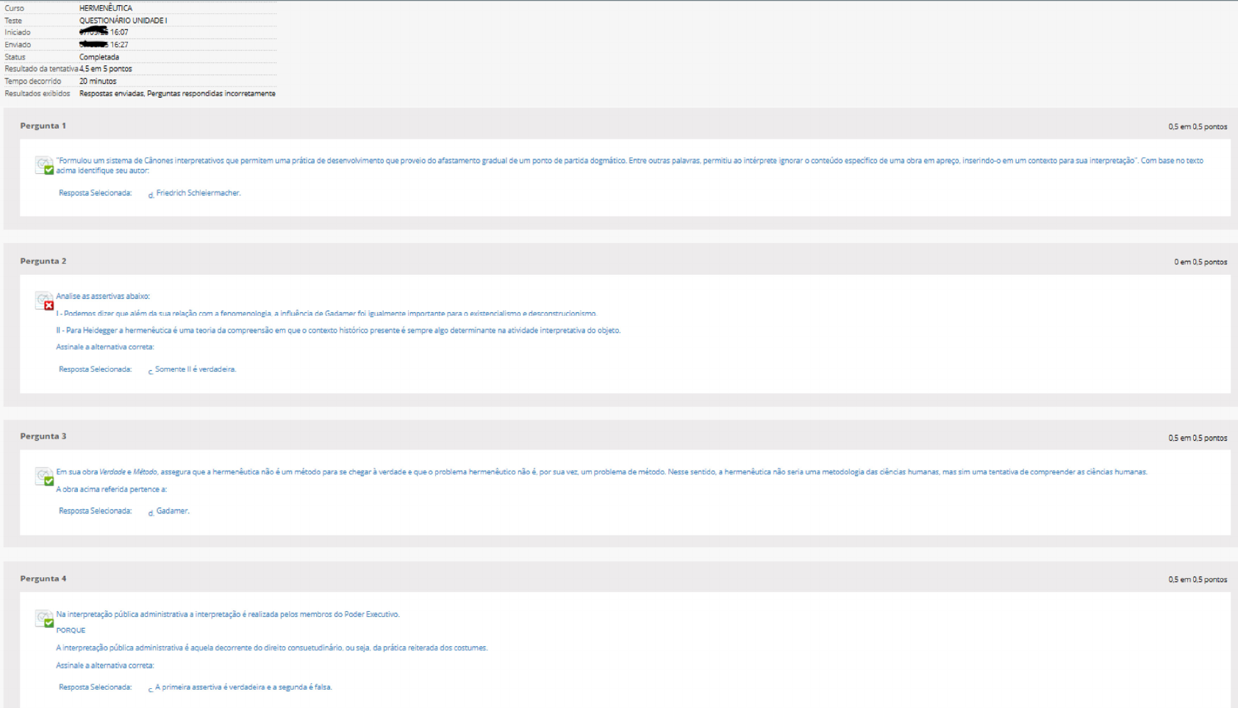The width and height of the screenshot is (1238, 708).
Task: Click the green check icon on Pergunta 1
Action: point(49,170)
